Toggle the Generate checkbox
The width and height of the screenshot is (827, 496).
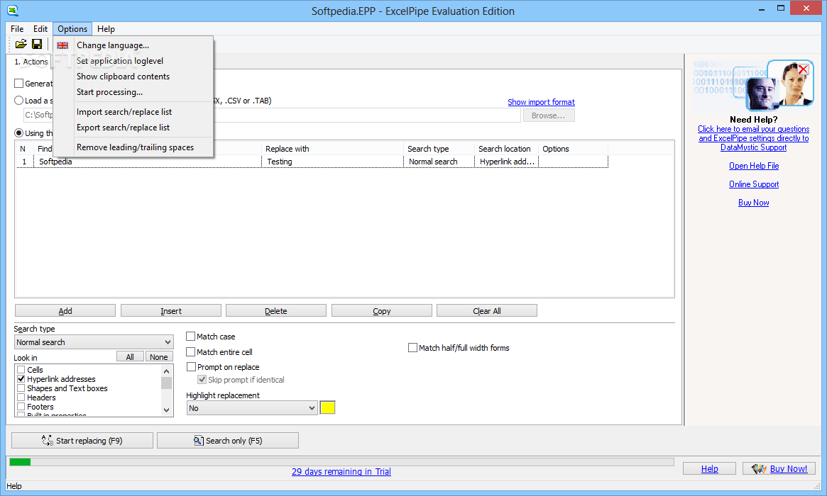coord(19,83)
